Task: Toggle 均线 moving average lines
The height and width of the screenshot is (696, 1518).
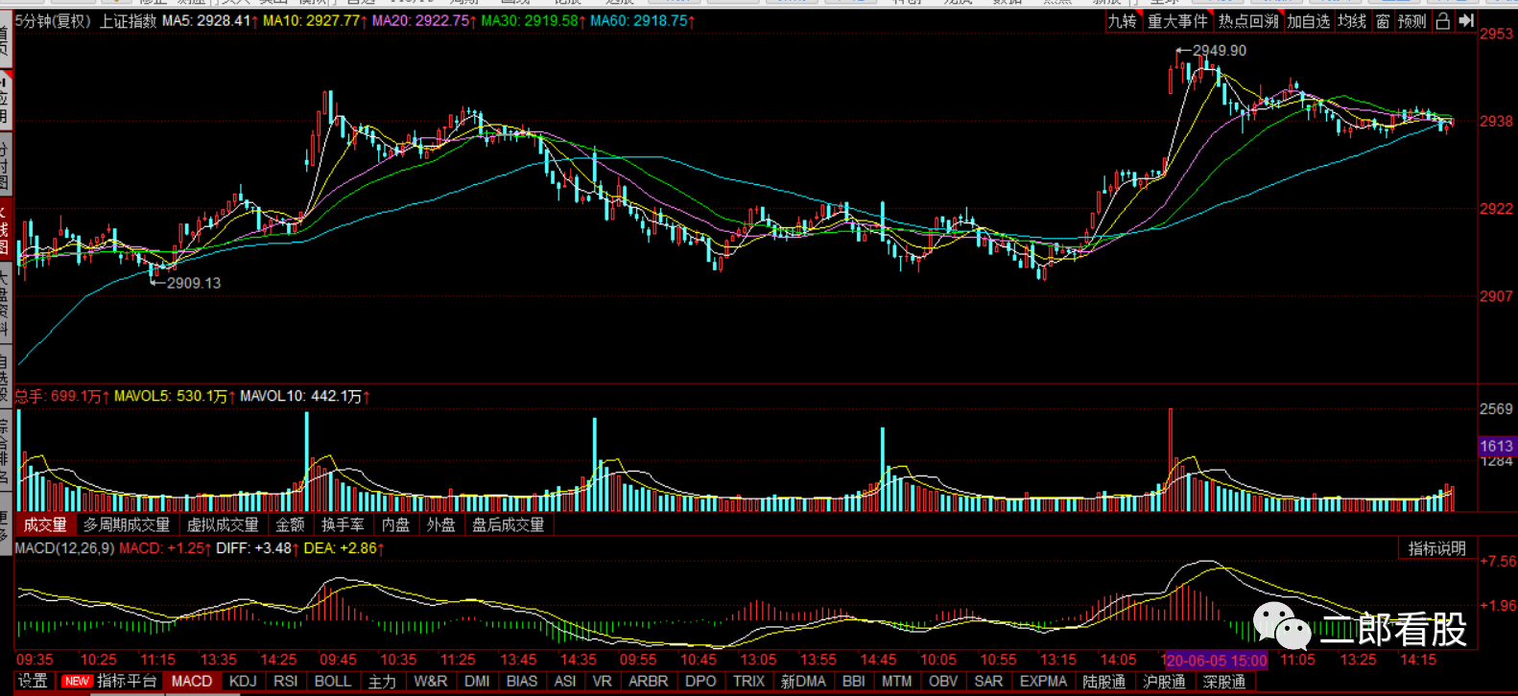Action: point(1352,21)
